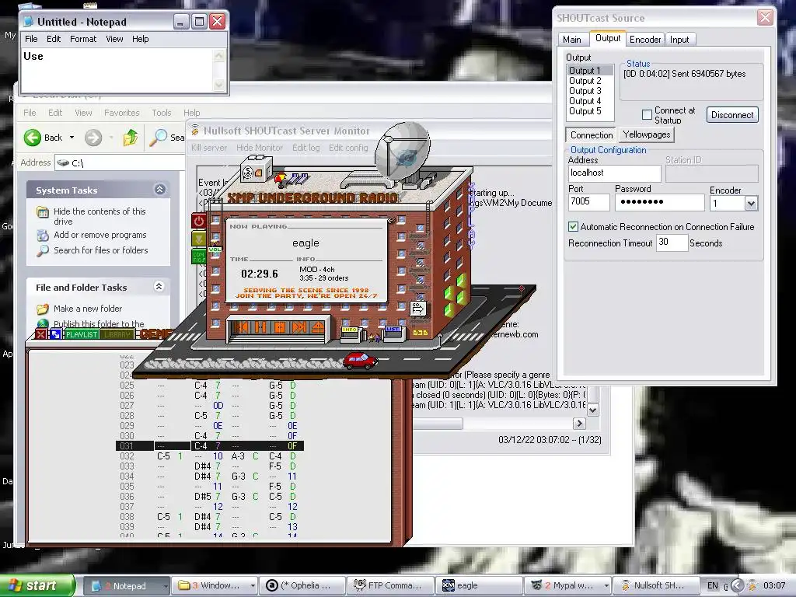This screenshot has height=597, width=796.
Task: Open the Notepad taskbar group dropdown
Action: 166,586
